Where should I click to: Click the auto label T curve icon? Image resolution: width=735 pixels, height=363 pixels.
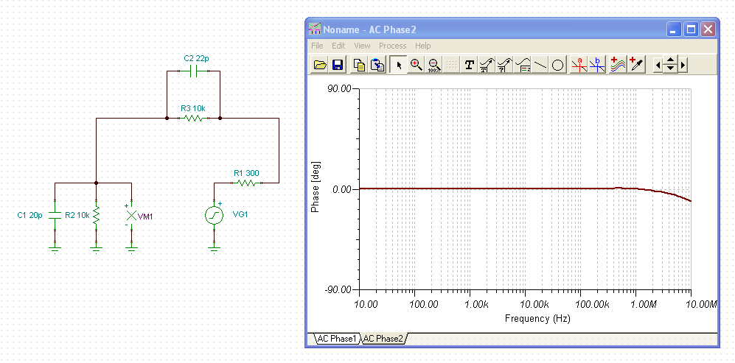click(x=487, y=65)
